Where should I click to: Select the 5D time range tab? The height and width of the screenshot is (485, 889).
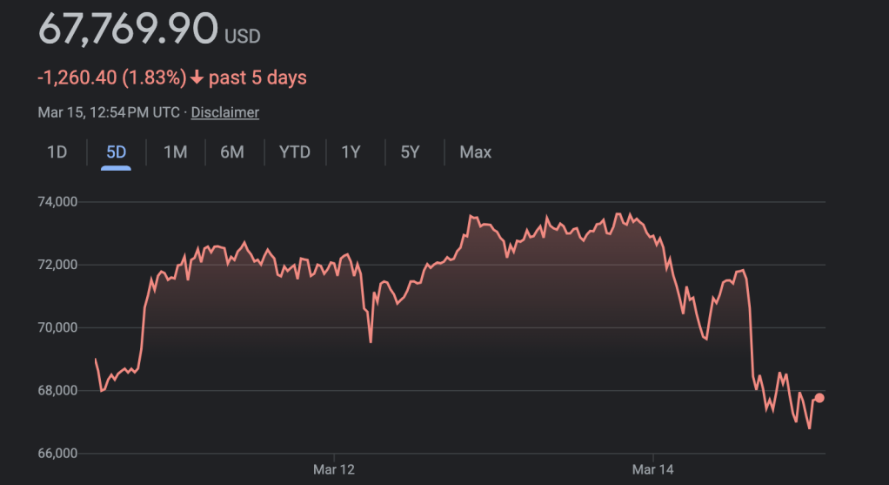click(116, 152)
